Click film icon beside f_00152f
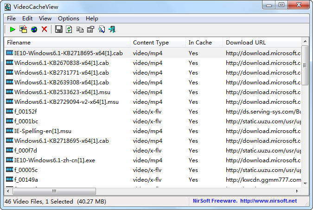 pos(9,111)
